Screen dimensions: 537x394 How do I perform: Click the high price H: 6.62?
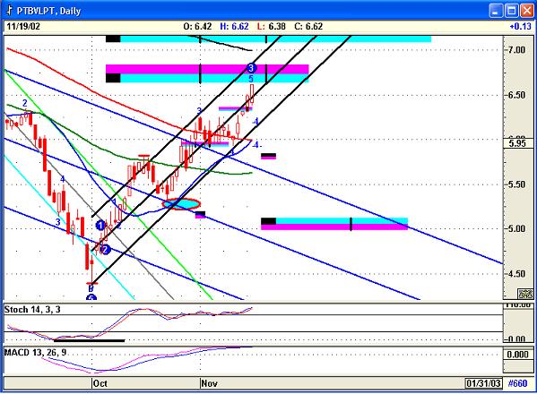[234, 26]
